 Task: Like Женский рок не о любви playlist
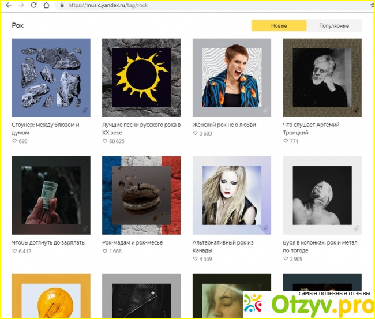pos(195,133)
